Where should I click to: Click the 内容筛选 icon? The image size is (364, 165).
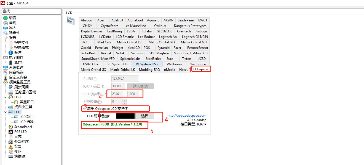6,72
